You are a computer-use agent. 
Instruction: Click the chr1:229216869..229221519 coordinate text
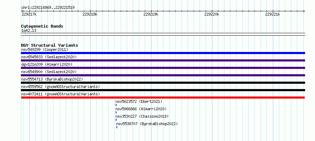pos(48,8)
